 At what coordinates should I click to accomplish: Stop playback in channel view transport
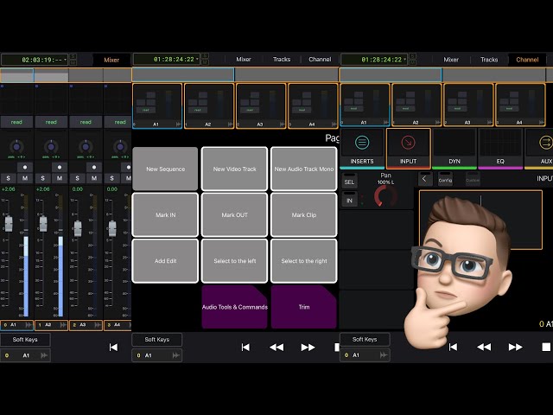click(546, 347)
